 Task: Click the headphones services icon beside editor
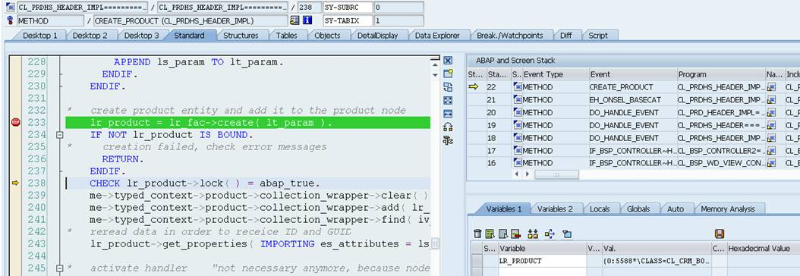pos(448,127)
